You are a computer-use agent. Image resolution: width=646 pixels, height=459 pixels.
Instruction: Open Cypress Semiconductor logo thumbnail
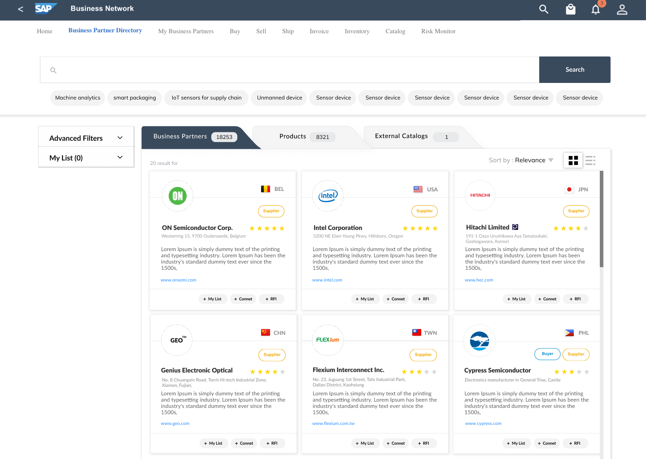click(479, 341)
